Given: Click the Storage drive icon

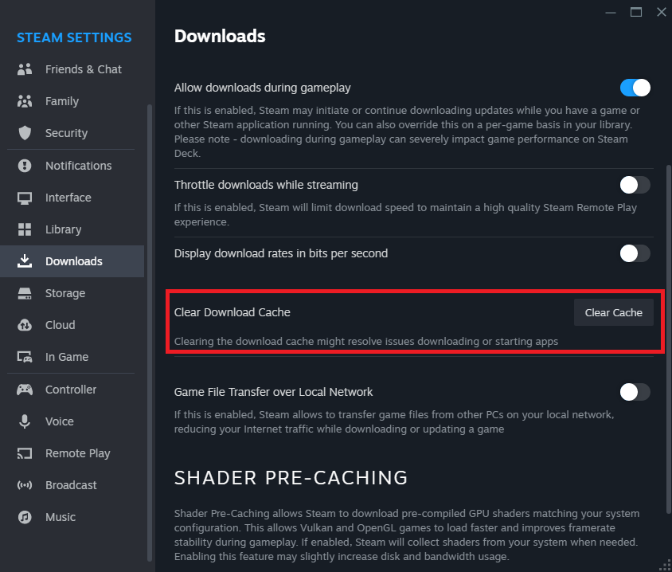Looking at the screenshot, I should pyautogui.click(x=25, y=293).
